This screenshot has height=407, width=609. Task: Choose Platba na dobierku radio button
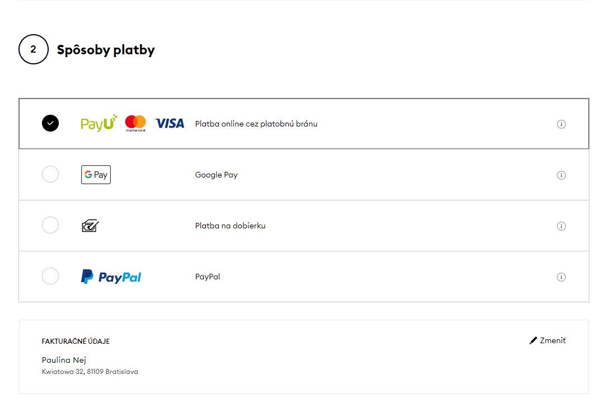[50, 225]
